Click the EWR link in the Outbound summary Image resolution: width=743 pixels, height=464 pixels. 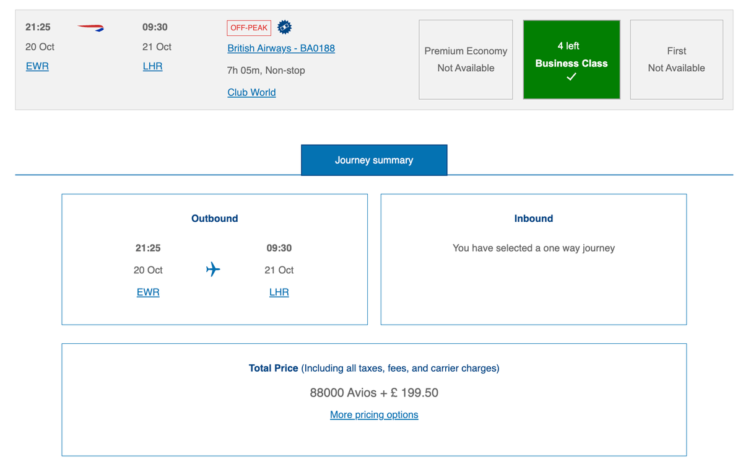pos(148,292)
